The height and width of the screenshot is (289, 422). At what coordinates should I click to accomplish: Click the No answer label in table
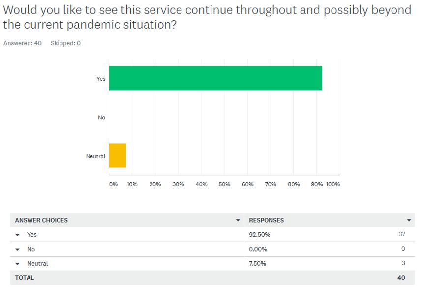click(x=31, y=249)
